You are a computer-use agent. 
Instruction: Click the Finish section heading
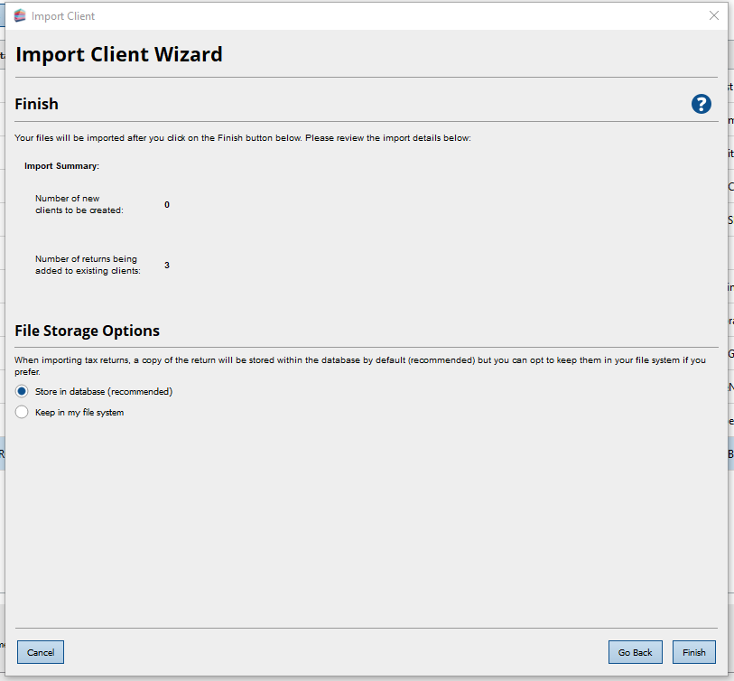pyautogui.click(x=37, y=104)
